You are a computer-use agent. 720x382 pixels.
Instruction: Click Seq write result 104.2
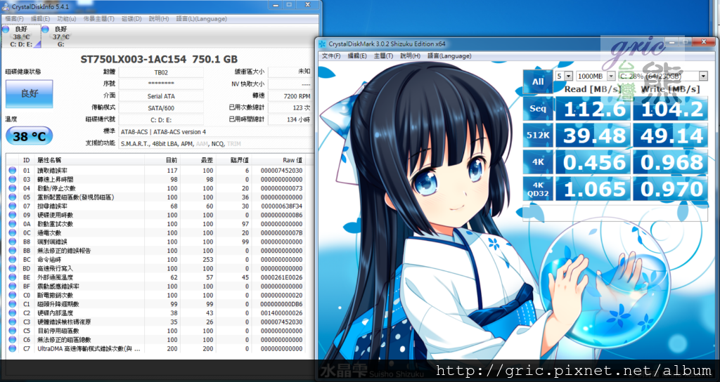(670, 109)
